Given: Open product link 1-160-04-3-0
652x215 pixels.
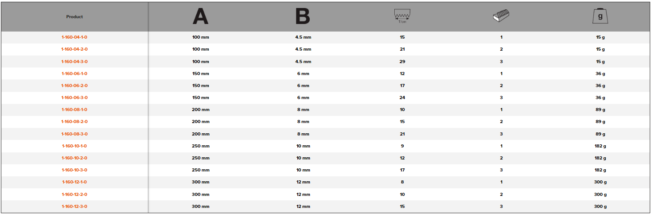Looking at the screenshot, I should pyautogui.click(x=74, y=61).
